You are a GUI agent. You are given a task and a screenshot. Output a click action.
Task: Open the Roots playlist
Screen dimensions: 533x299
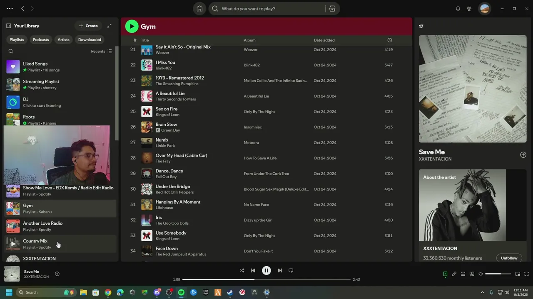(x=60, y=119)
